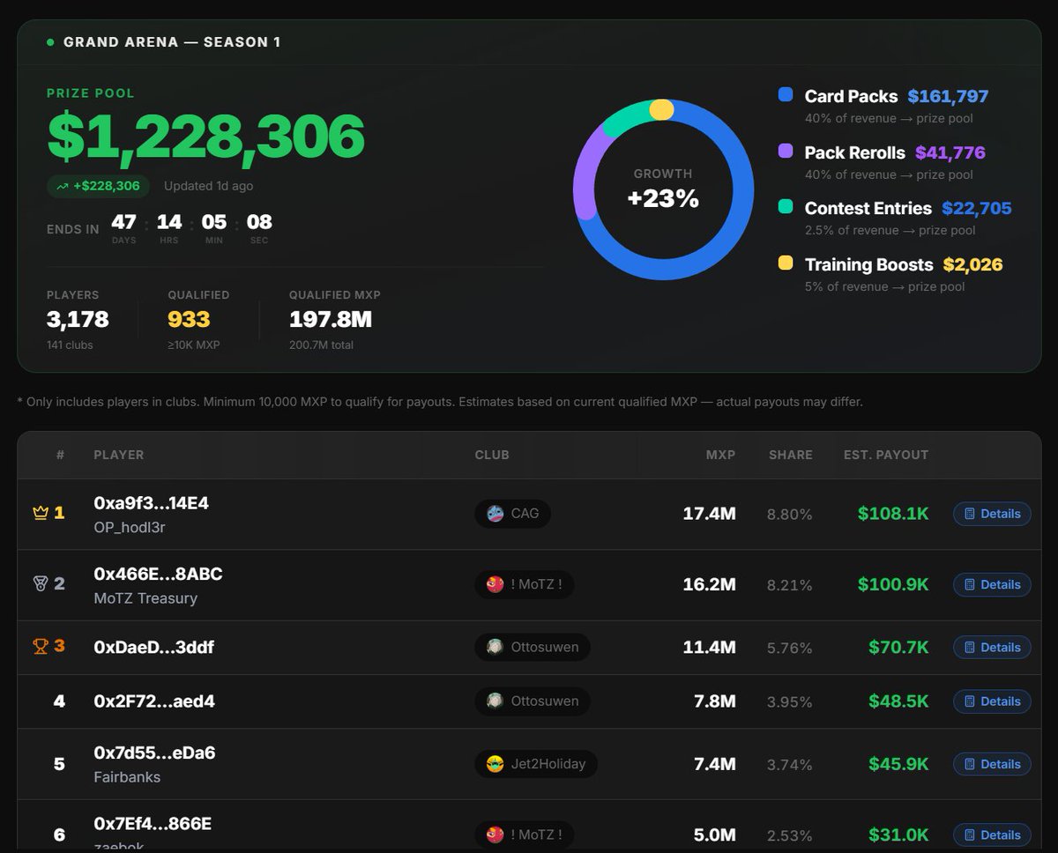This screenshot has height=853, width=1058.
Task: Open Details for MoTZ Treasury row
Action: point(992,584)
